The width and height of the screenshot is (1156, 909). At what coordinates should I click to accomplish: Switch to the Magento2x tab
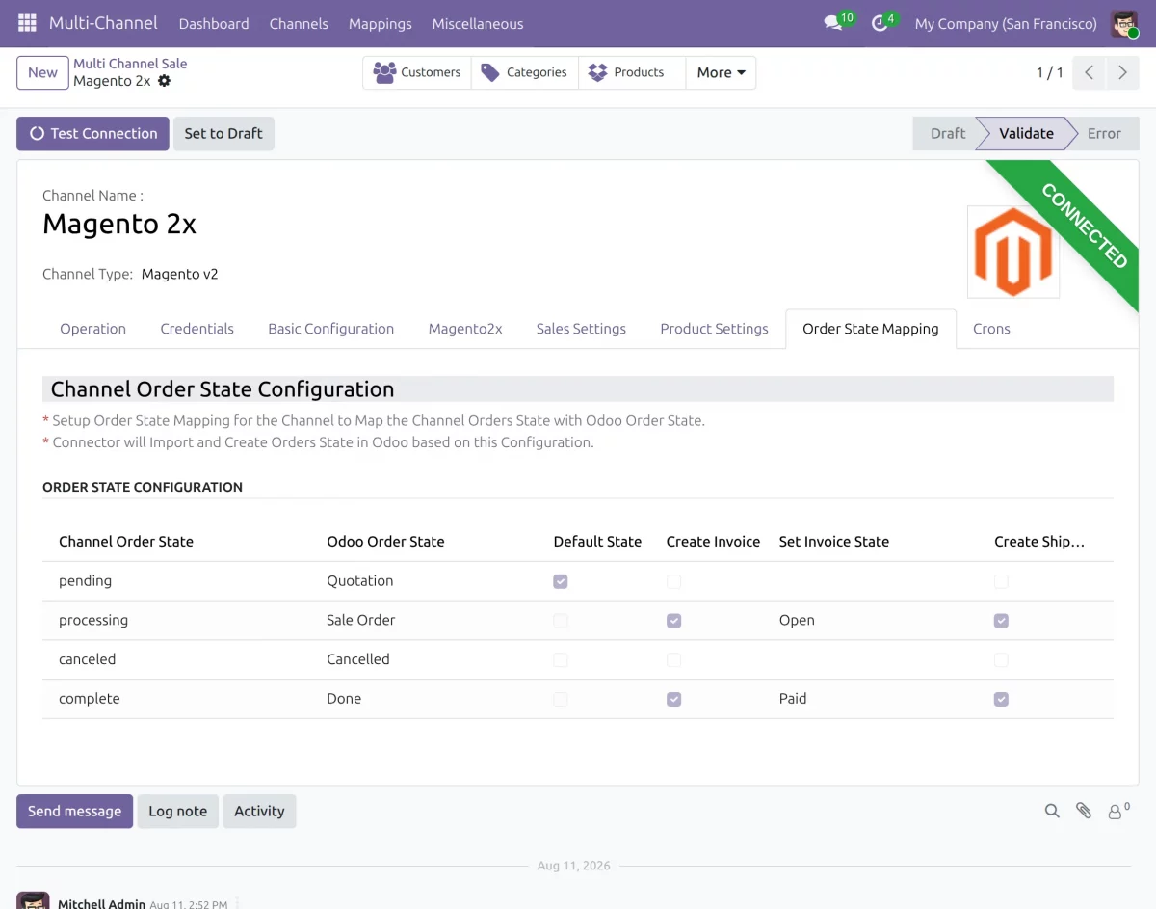(x=465, y=329)
